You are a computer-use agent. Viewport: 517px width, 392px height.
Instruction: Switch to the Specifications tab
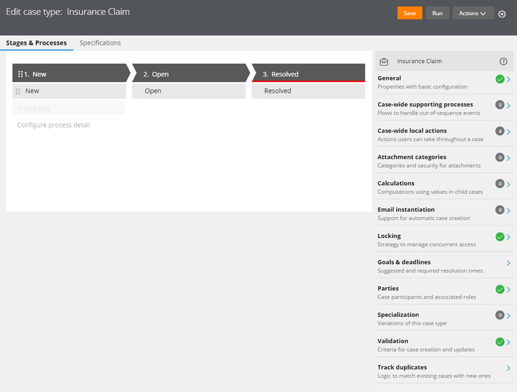100,43
